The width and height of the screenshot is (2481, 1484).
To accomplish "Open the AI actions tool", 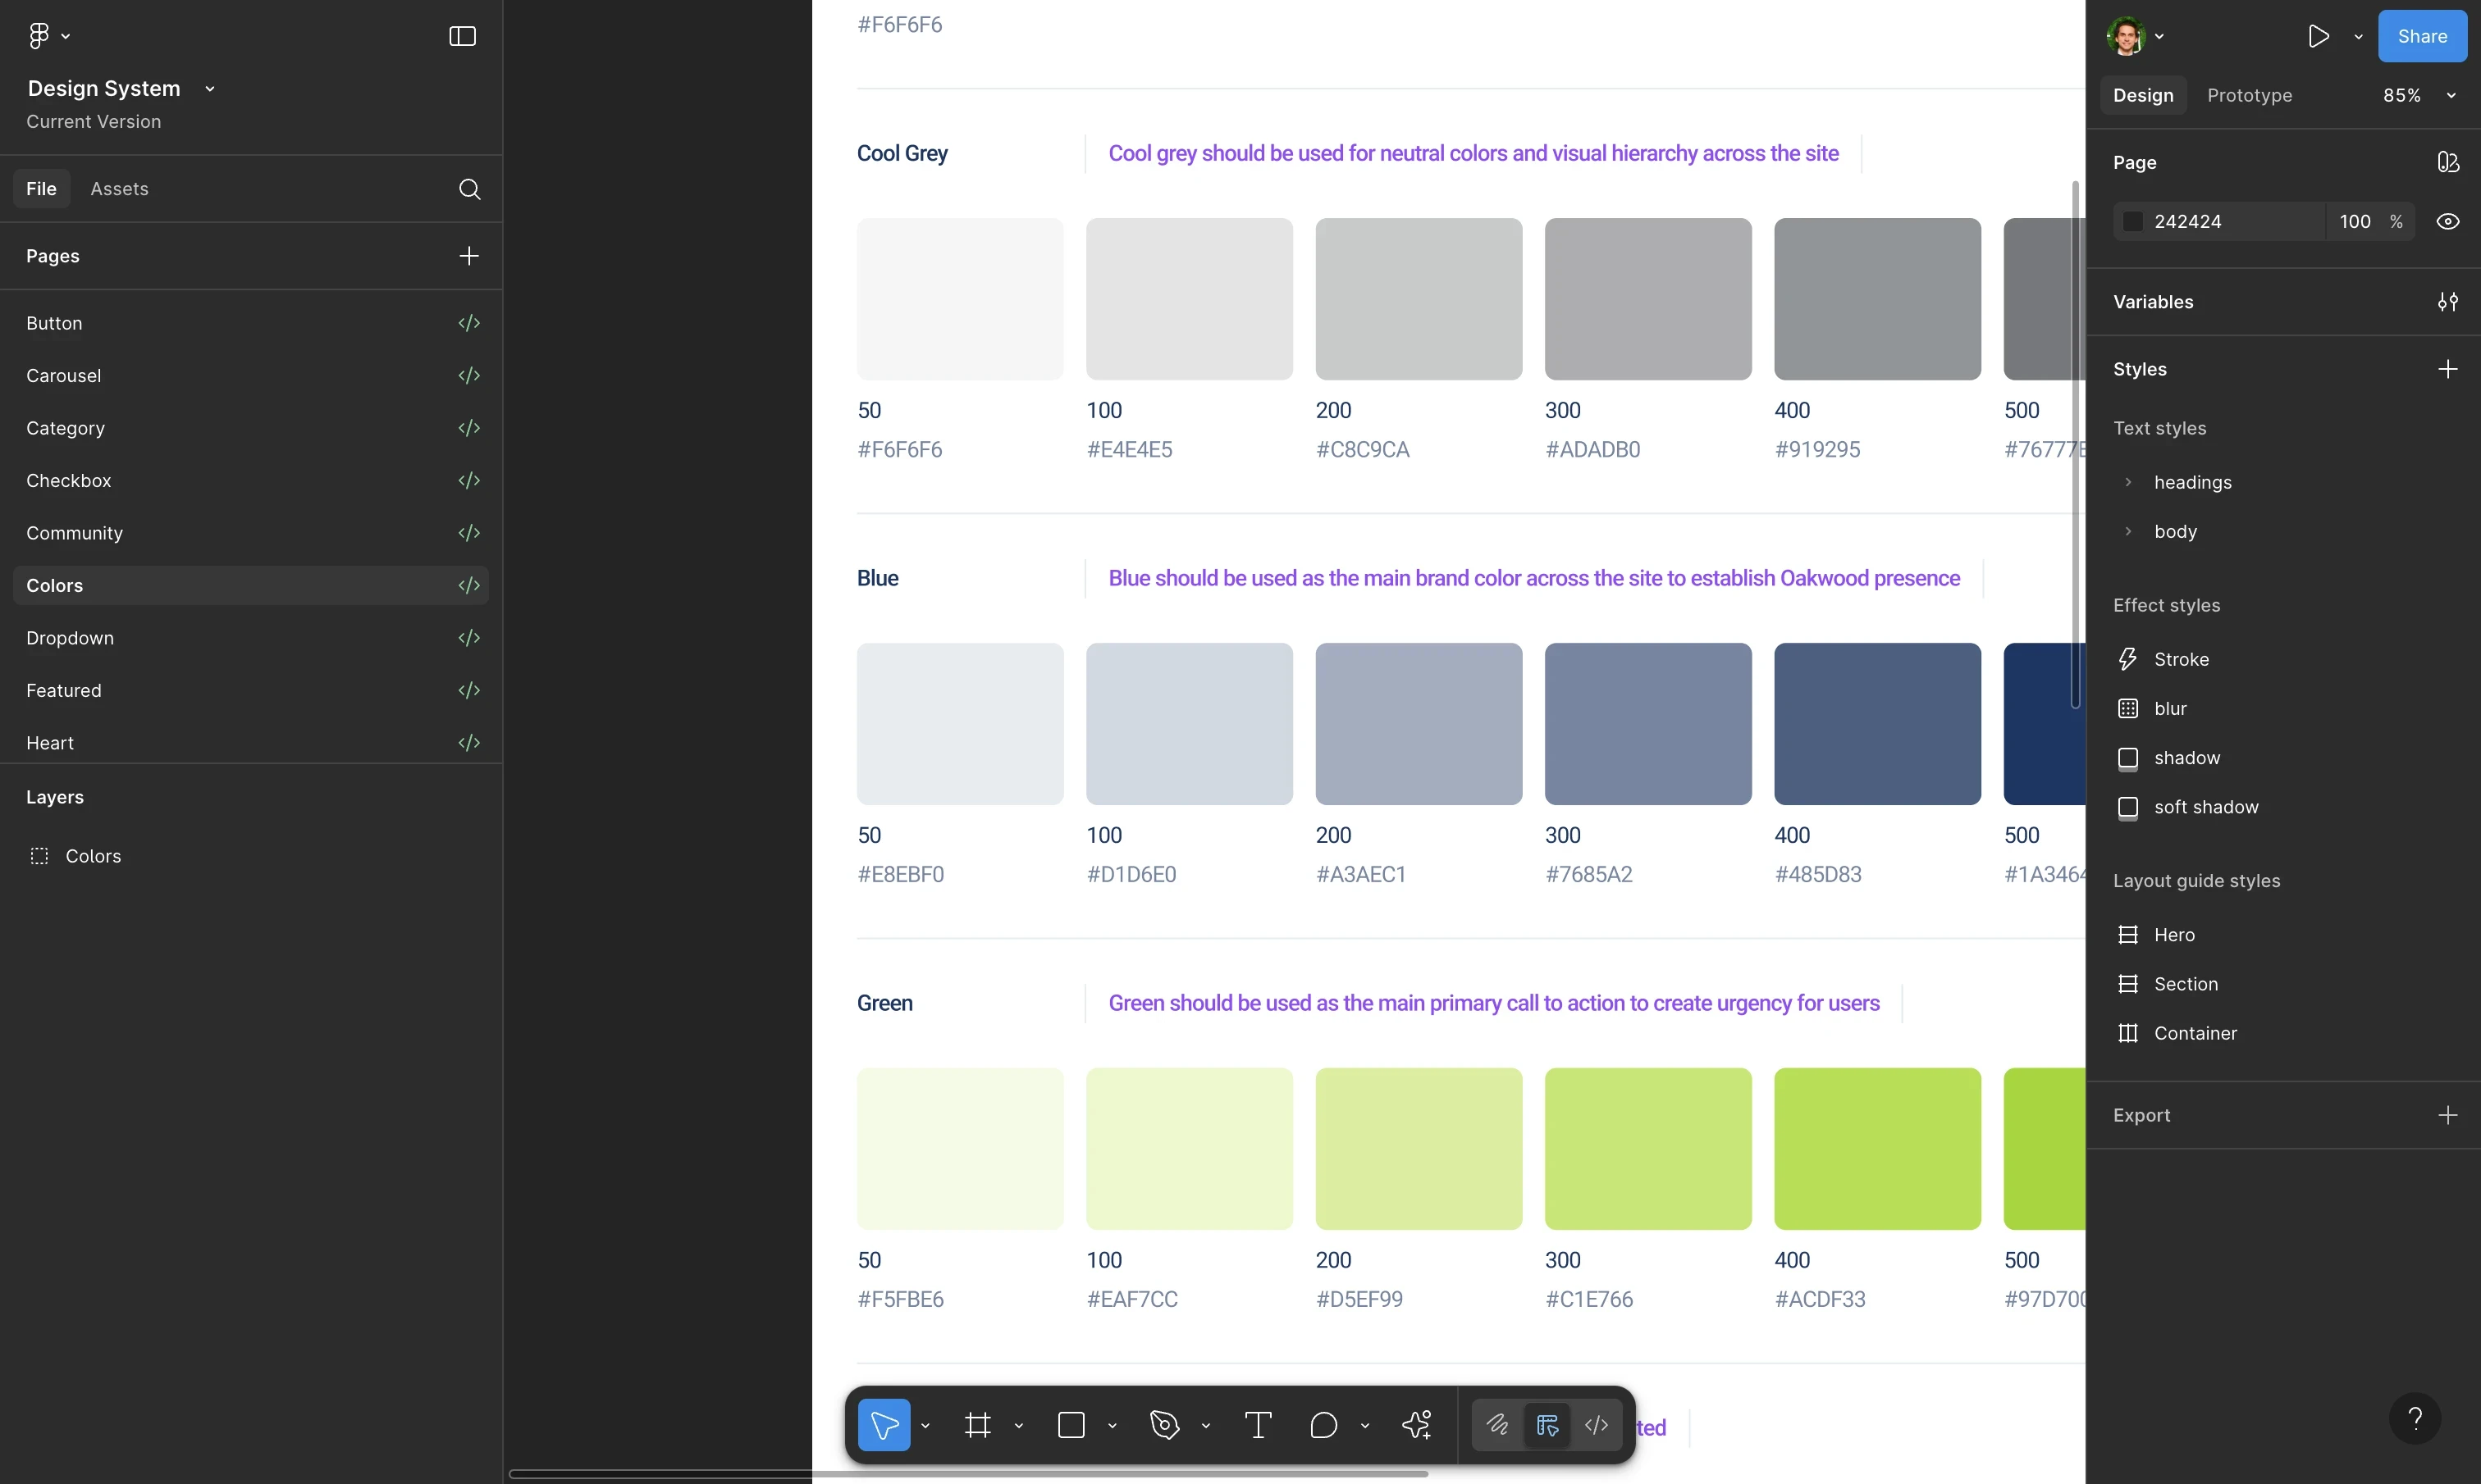I will [1417, 1425].
